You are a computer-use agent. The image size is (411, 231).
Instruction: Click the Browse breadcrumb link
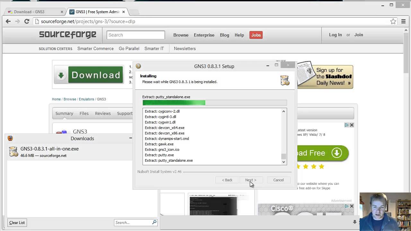tap(70, 99)
